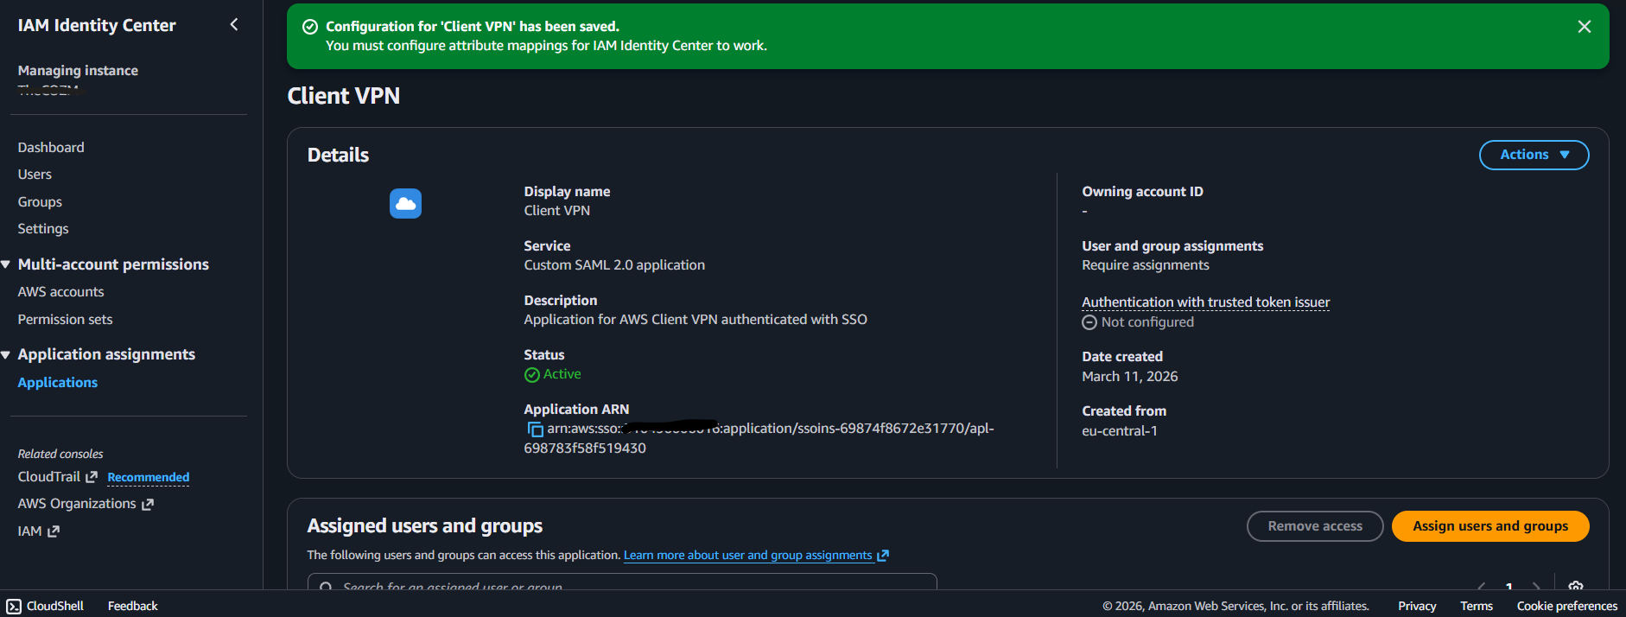Screen dimensions: 1626x617
Task: Click the search assigned user or group field
Action: pyautogui.click(x=622, y=582)
